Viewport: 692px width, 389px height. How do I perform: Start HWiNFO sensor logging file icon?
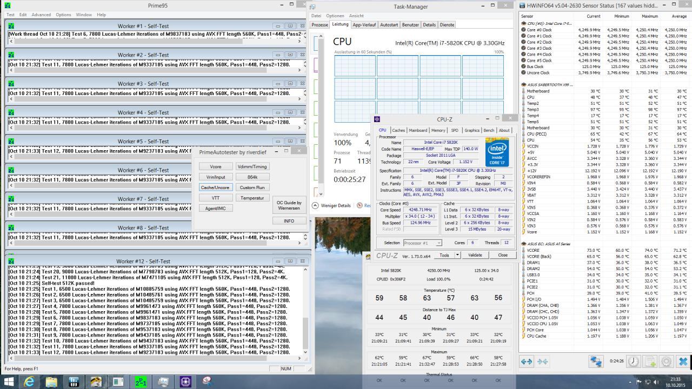(650, 361)
